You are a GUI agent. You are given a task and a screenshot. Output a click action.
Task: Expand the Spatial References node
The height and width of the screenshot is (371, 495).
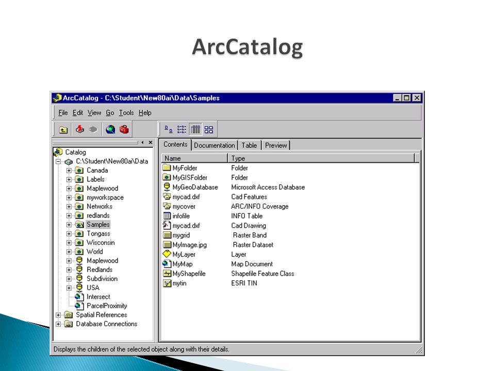coord(58,315)
